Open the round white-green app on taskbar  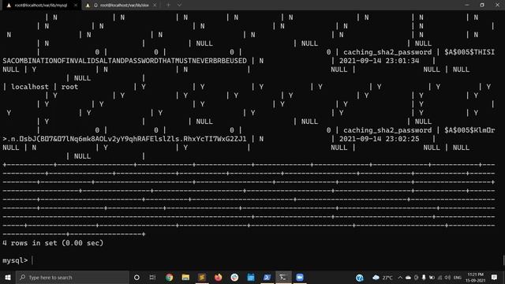click(x=234, y=277)
